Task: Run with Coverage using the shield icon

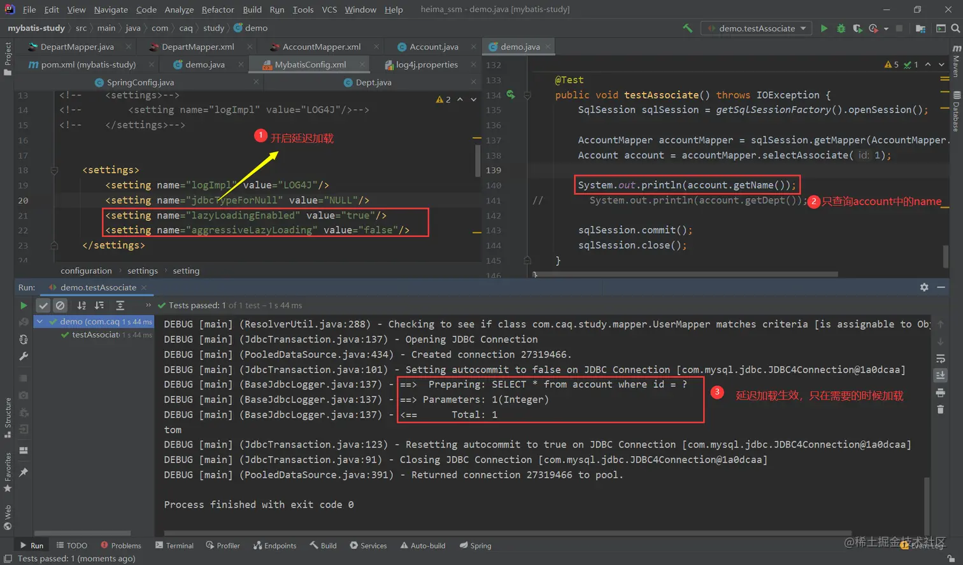Action: pos(857,28)
